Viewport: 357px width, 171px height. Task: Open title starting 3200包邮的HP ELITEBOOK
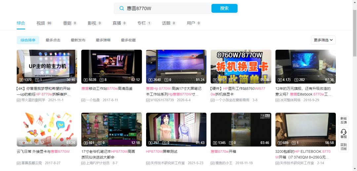(303, 154)
